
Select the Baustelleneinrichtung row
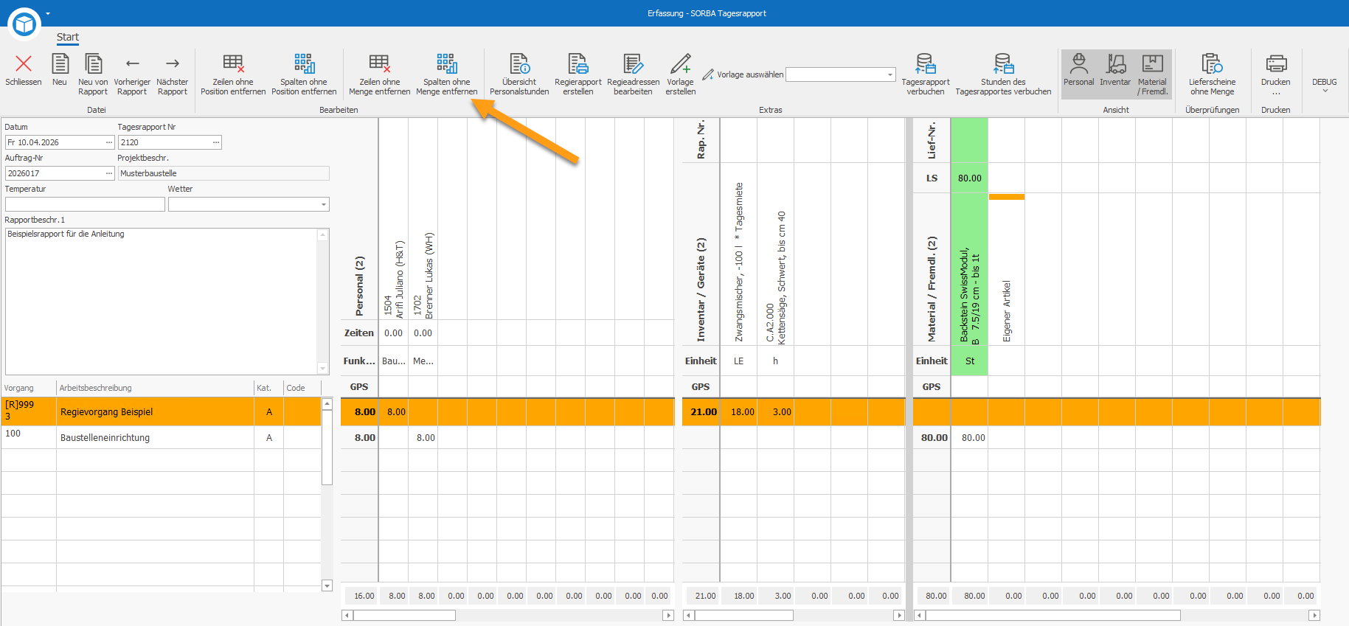pyautogui.click(x=162, y=438)
